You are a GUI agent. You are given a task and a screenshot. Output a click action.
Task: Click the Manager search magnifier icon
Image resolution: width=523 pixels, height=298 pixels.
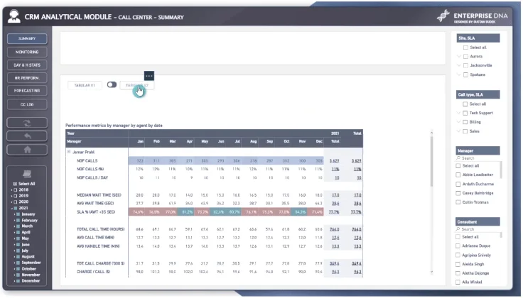click(458, 158)
